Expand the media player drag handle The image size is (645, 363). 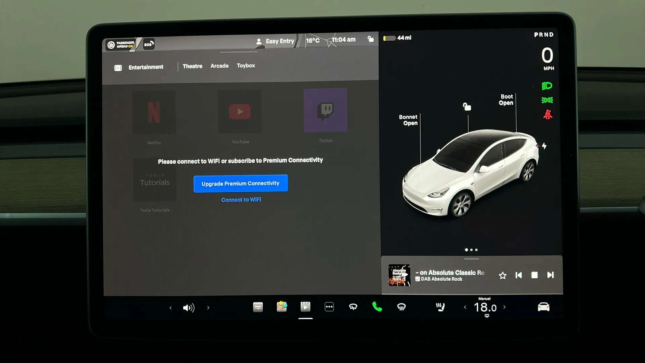coord(472,259)
